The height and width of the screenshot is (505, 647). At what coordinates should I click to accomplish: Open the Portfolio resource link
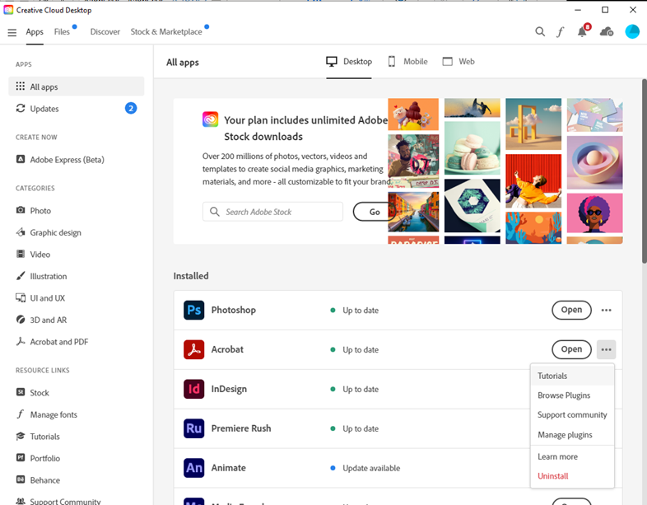click(38, 458)
